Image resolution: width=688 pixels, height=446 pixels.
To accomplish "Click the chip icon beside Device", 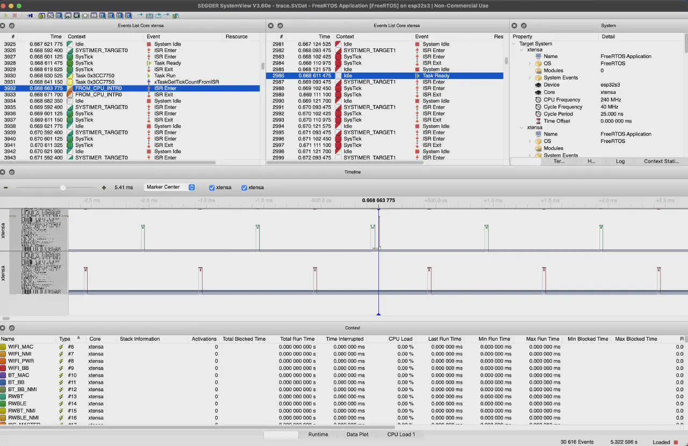I will click(x=539, y=85).
